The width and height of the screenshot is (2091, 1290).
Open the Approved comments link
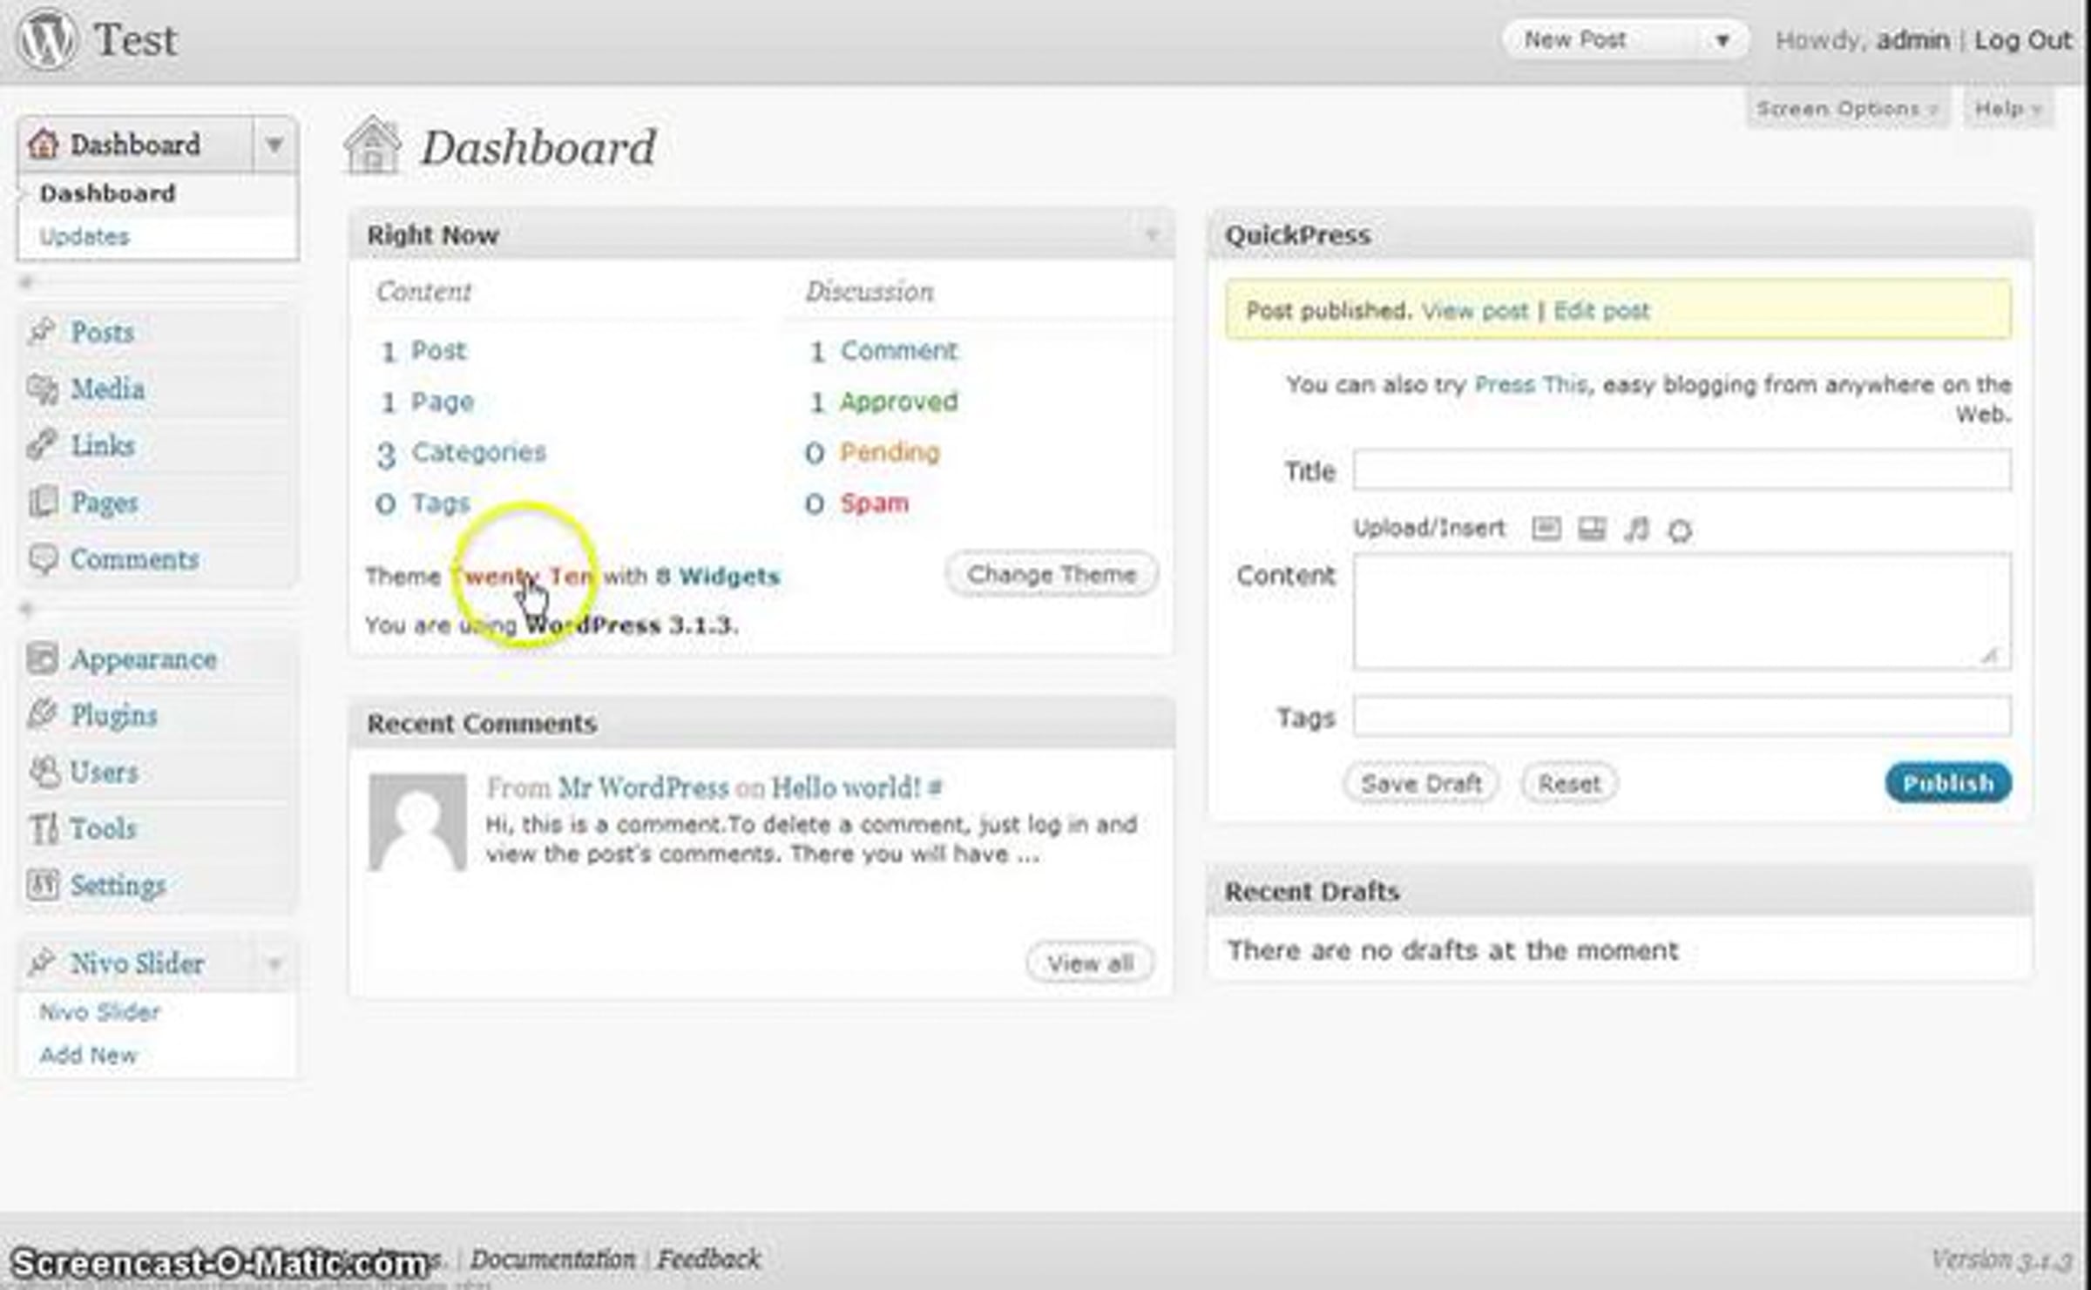click(898, 402)
